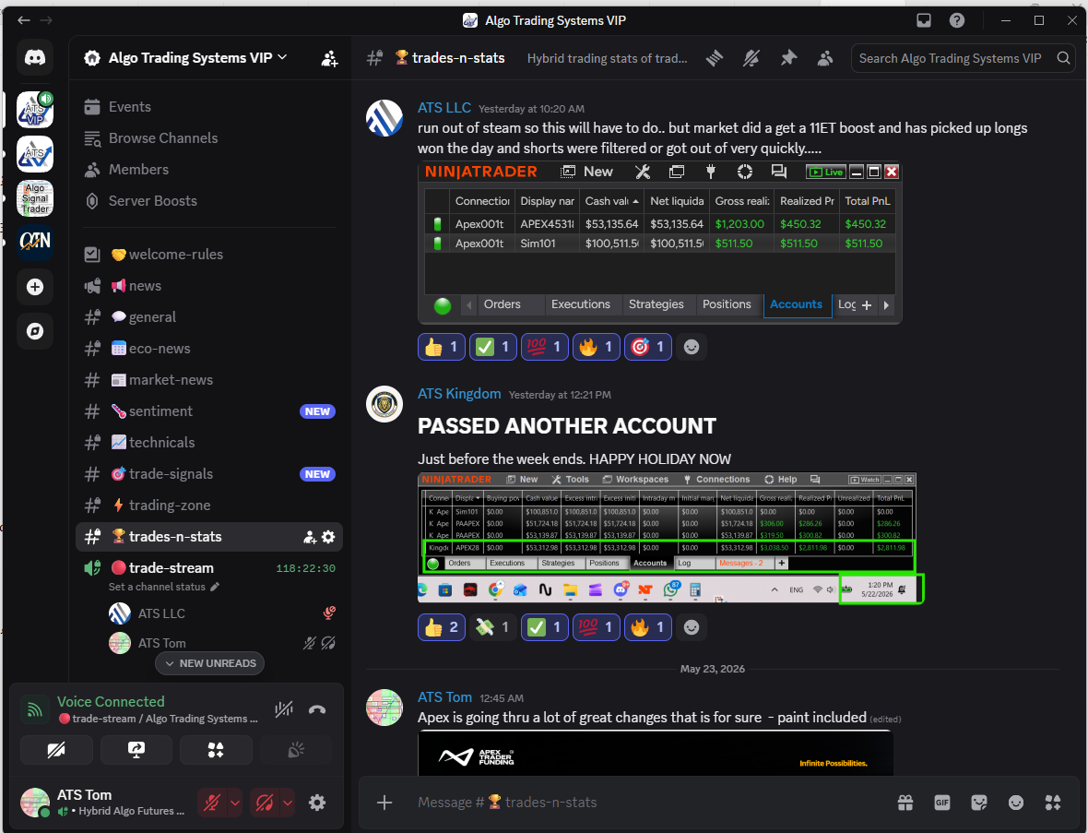1088x833 pixels.
Task: Open ATS Kingdom username link
Action: click(x=458, y=394)
